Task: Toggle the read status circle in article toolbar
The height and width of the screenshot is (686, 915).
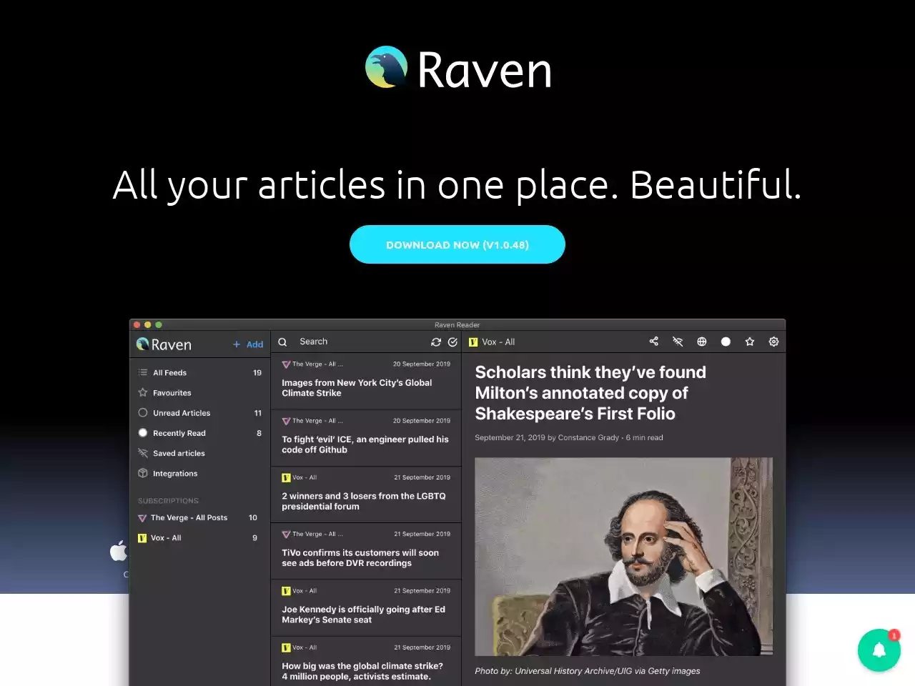Action: [x=726, y=342]
